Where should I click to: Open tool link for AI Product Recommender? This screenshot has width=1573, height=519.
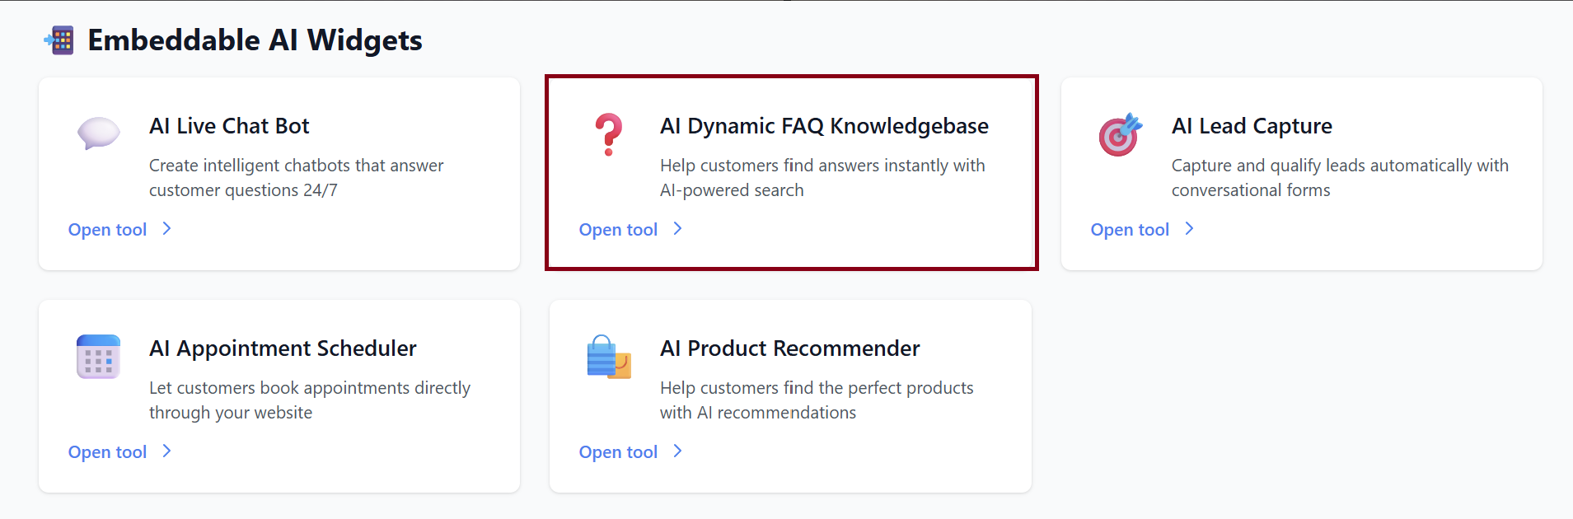click(618, 452)
